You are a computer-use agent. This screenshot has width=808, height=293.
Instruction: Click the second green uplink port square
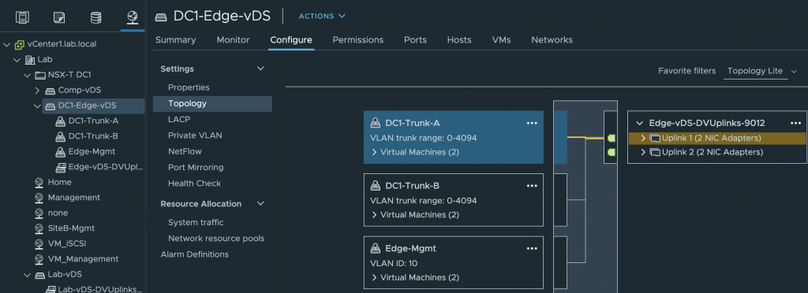612,152
